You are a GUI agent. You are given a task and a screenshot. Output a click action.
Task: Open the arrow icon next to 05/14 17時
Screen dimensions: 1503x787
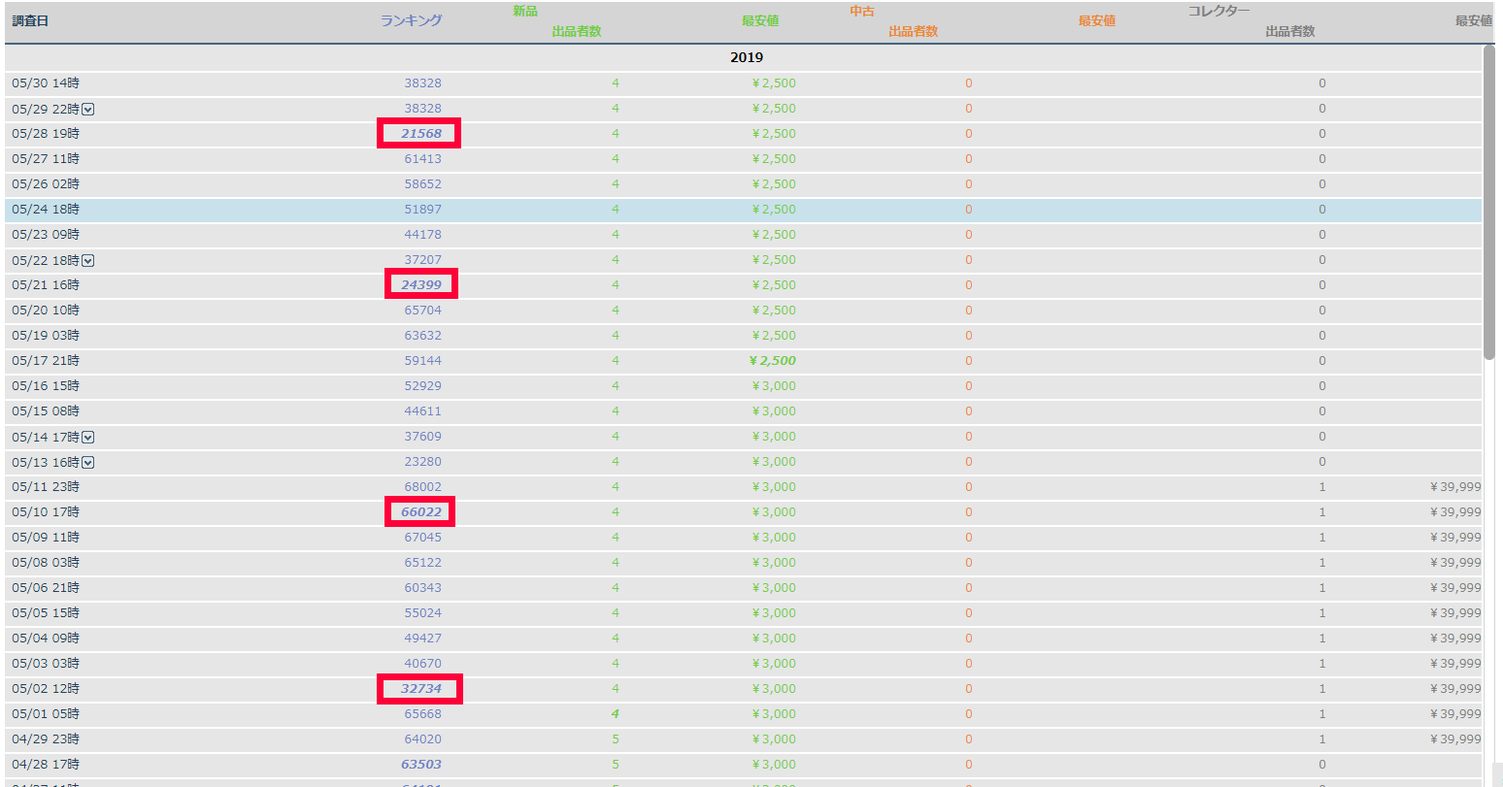point(88,438)
